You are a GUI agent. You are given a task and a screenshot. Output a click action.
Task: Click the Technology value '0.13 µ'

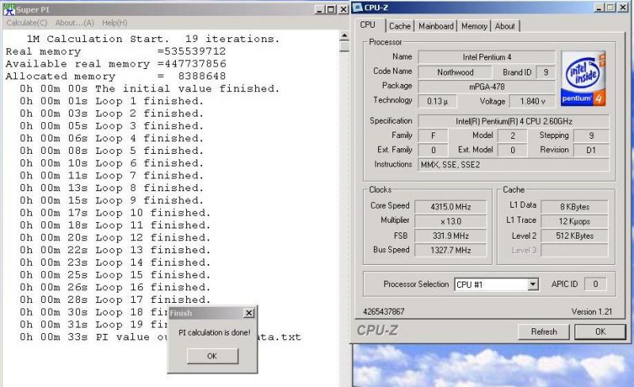(x=437, y=102)
